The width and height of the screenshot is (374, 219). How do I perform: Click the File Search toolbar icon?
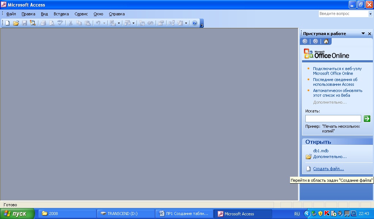(33, 23)
